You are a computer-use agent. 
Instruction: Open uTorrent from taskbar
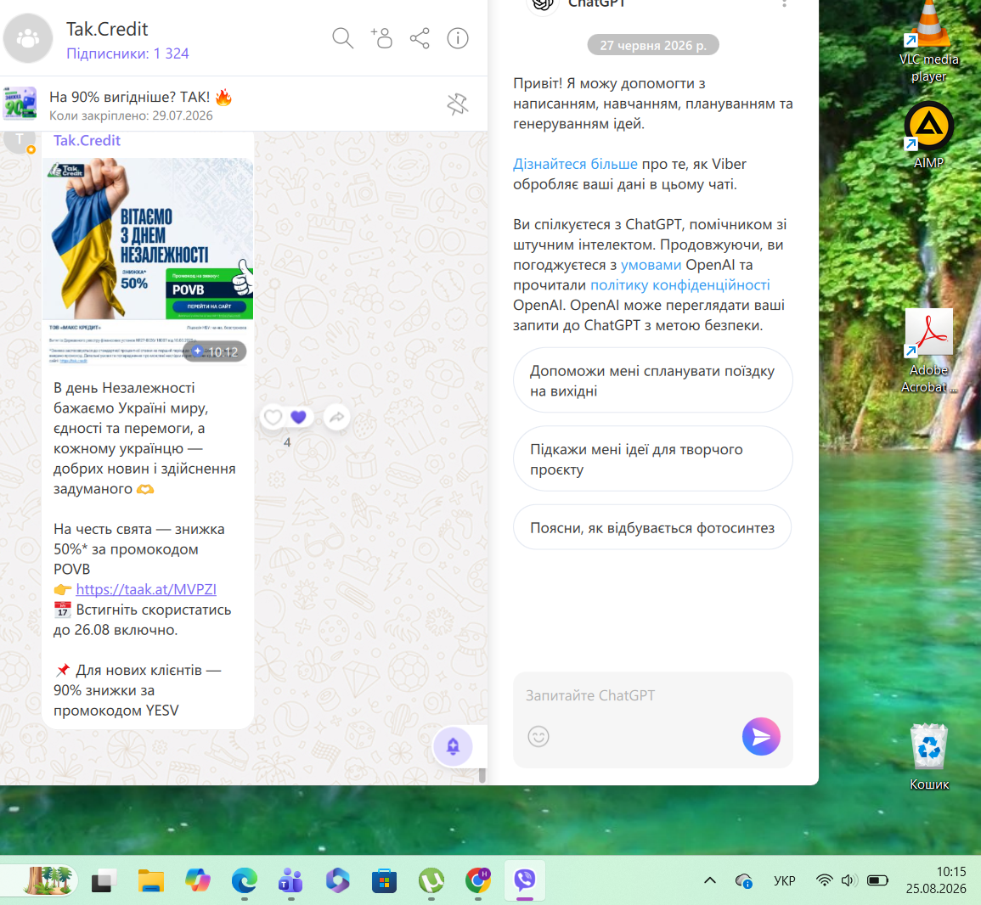[x=431, y=881]
